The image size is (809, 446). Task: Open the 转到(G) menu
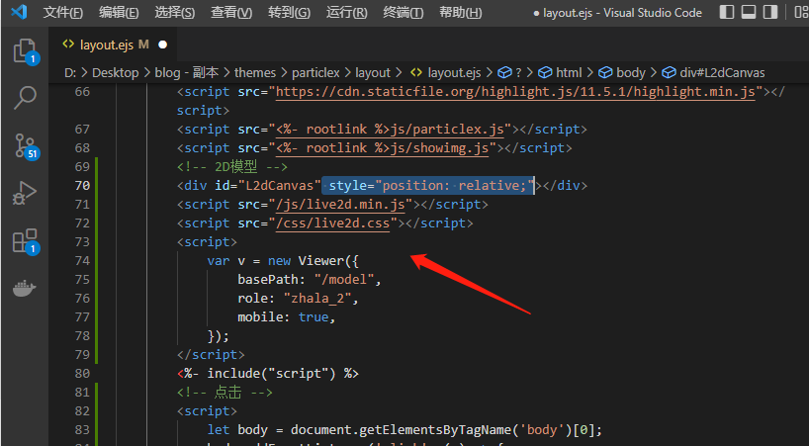tap(289, 13)
